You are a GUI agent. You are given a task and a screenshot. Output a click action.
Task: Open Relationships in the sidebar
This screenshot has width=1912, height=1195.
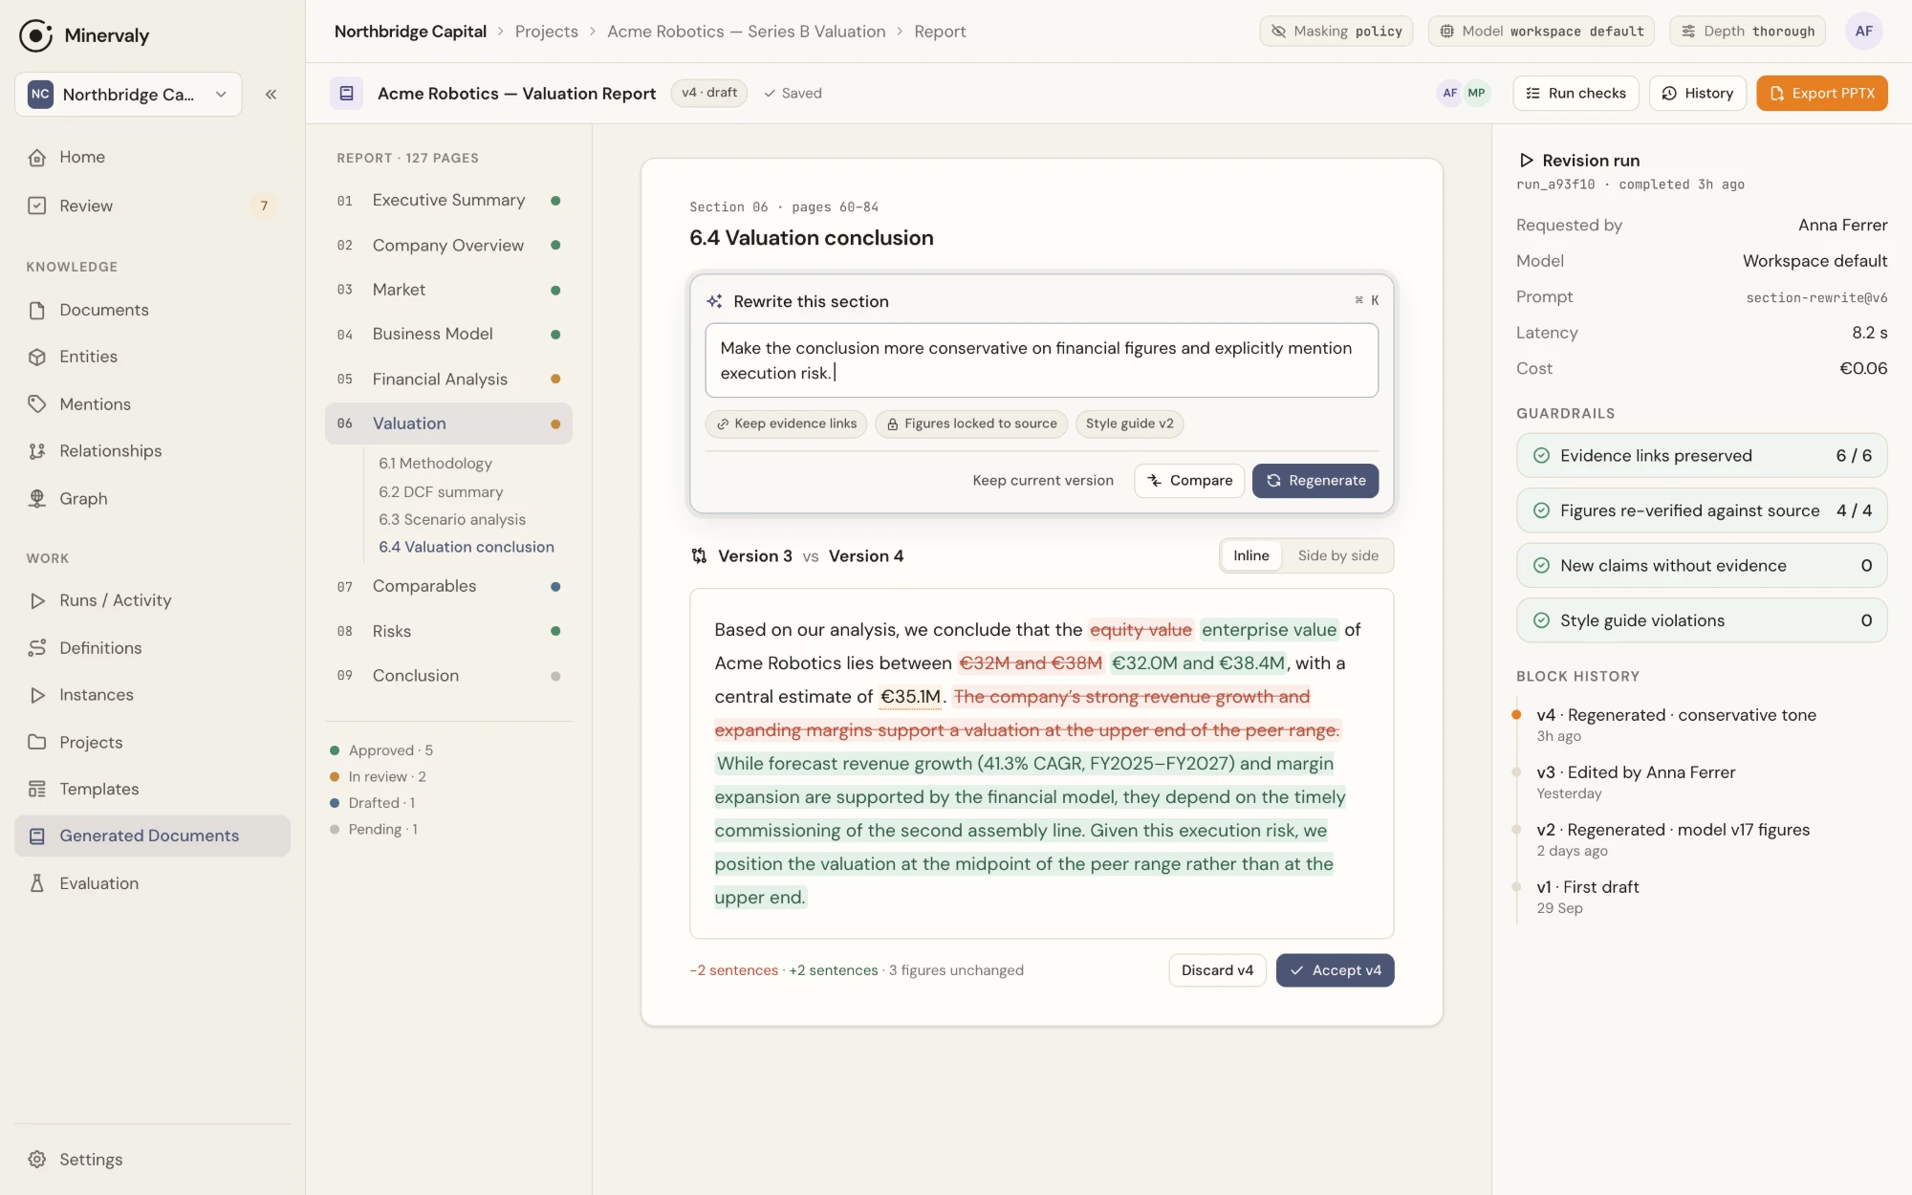pyautogui.click(x=153, y=451)
